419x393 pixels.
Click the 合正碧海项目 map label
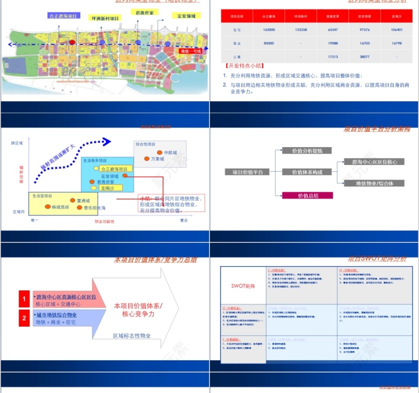point(63,16)
